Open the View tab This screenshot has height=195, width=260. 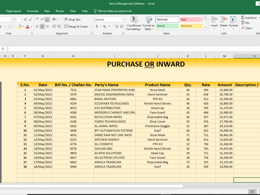73,11
